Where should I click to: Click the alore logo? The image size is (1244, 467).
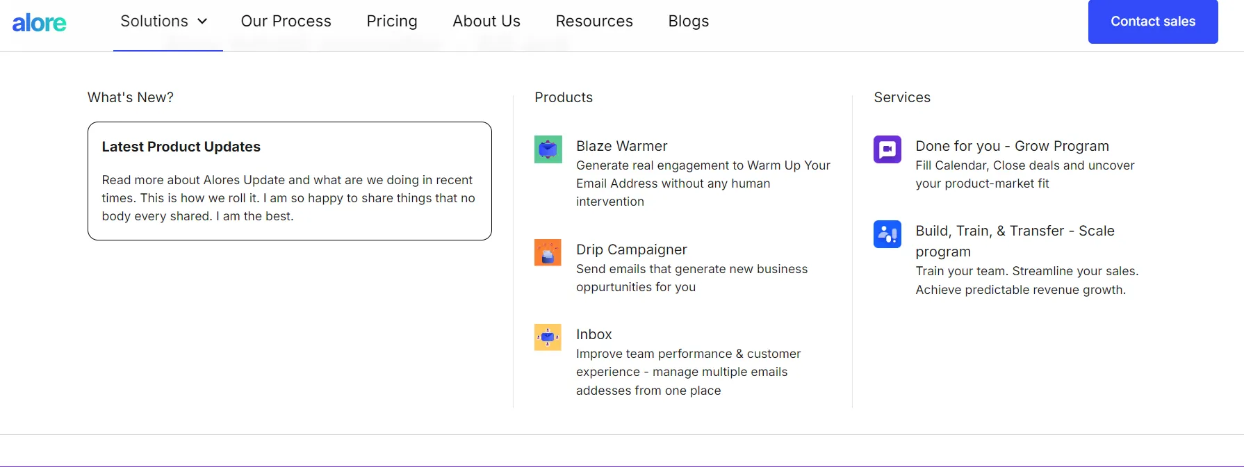pos(40,23)
